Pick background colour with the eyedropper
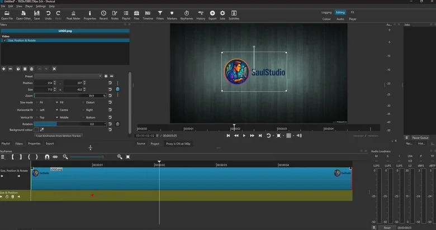This screenshot has height=230, width=436. click(42, 130)
